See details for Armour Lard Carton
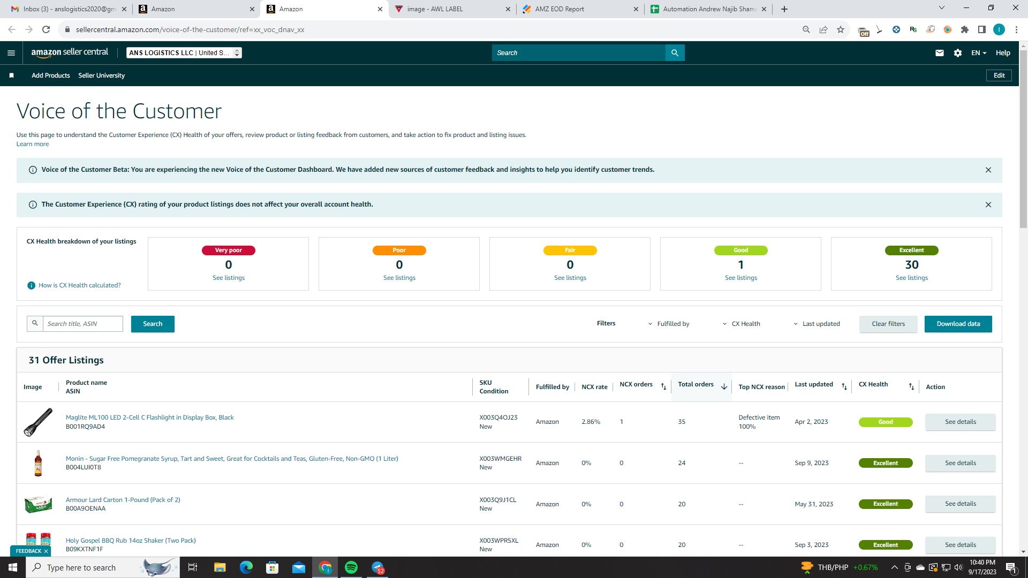This screenshot has height=578, width=1028. pos(961,504)
